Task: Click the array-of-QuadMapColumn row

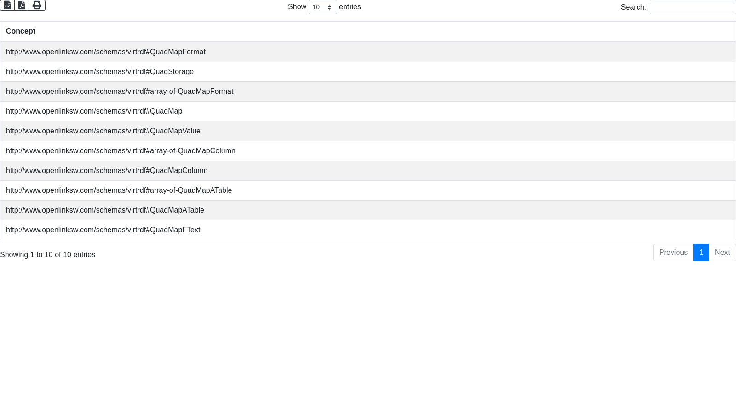Action: click(x=121, y=151)
